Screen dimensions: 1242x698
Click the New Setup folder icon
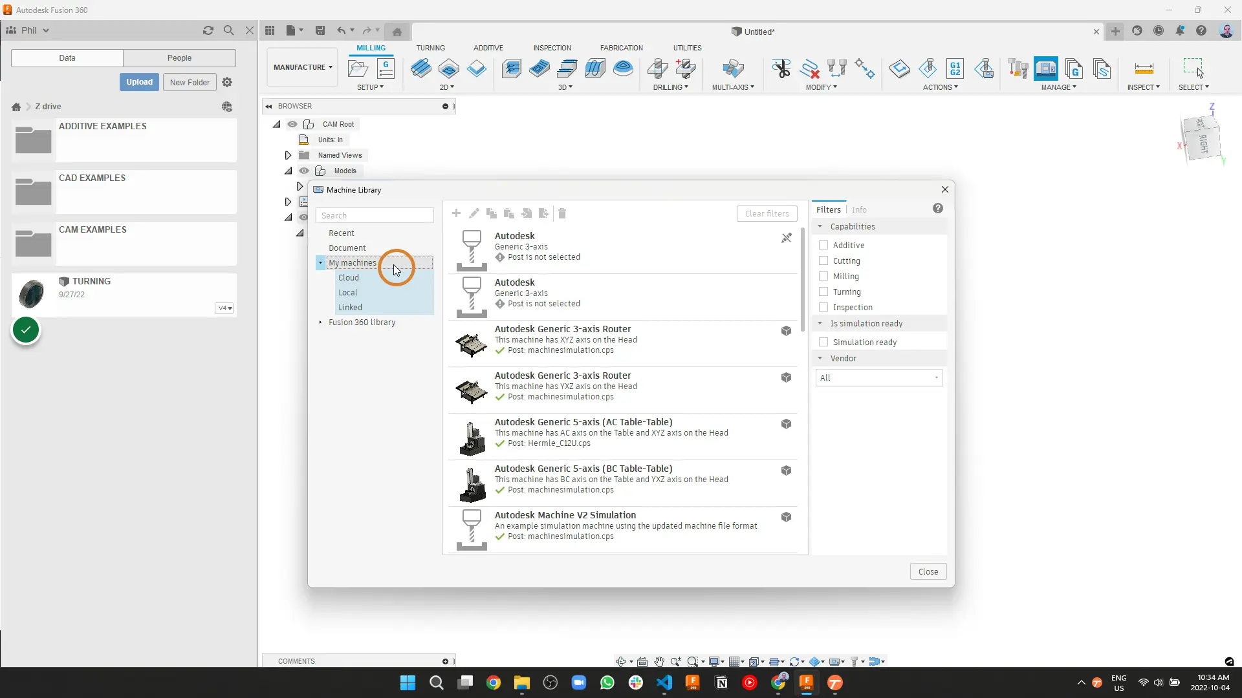pyautogui.click(x=358, y=69)
